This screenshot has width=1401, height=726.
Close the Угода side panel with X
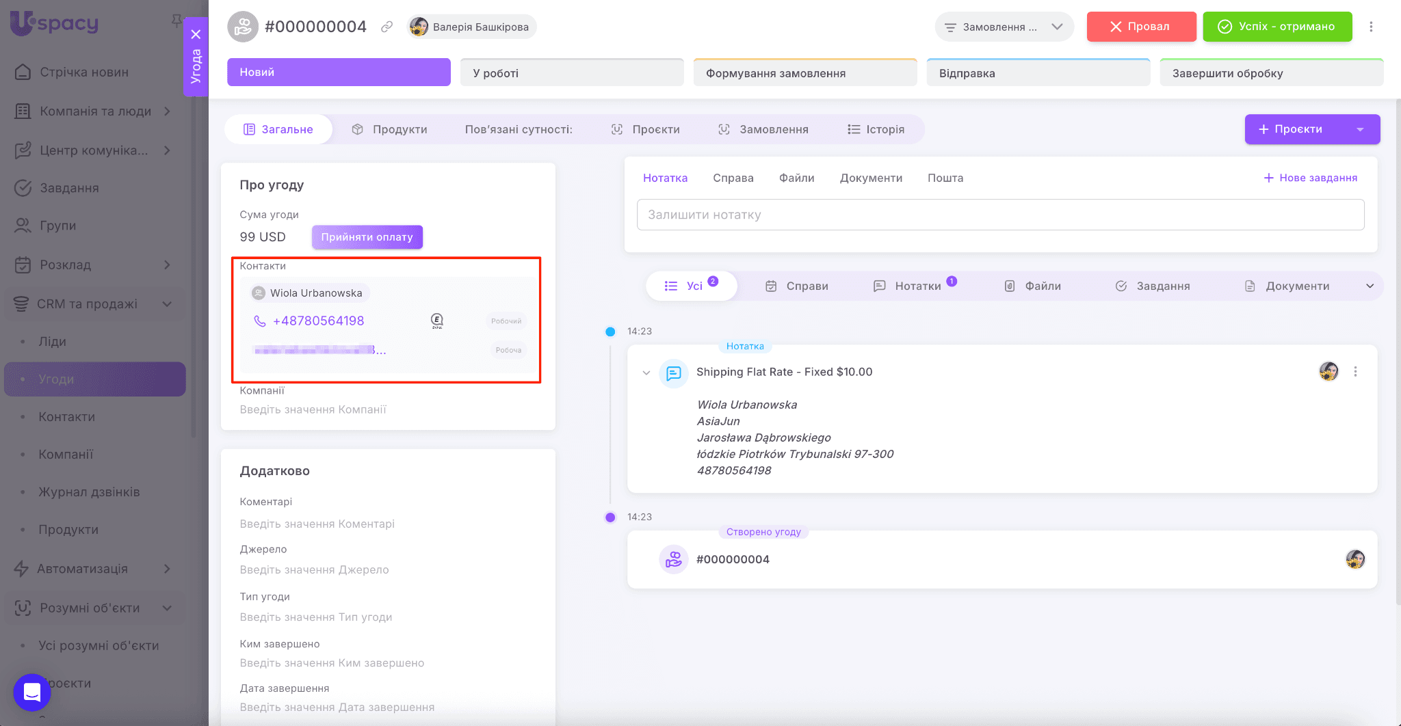point(196,34)
